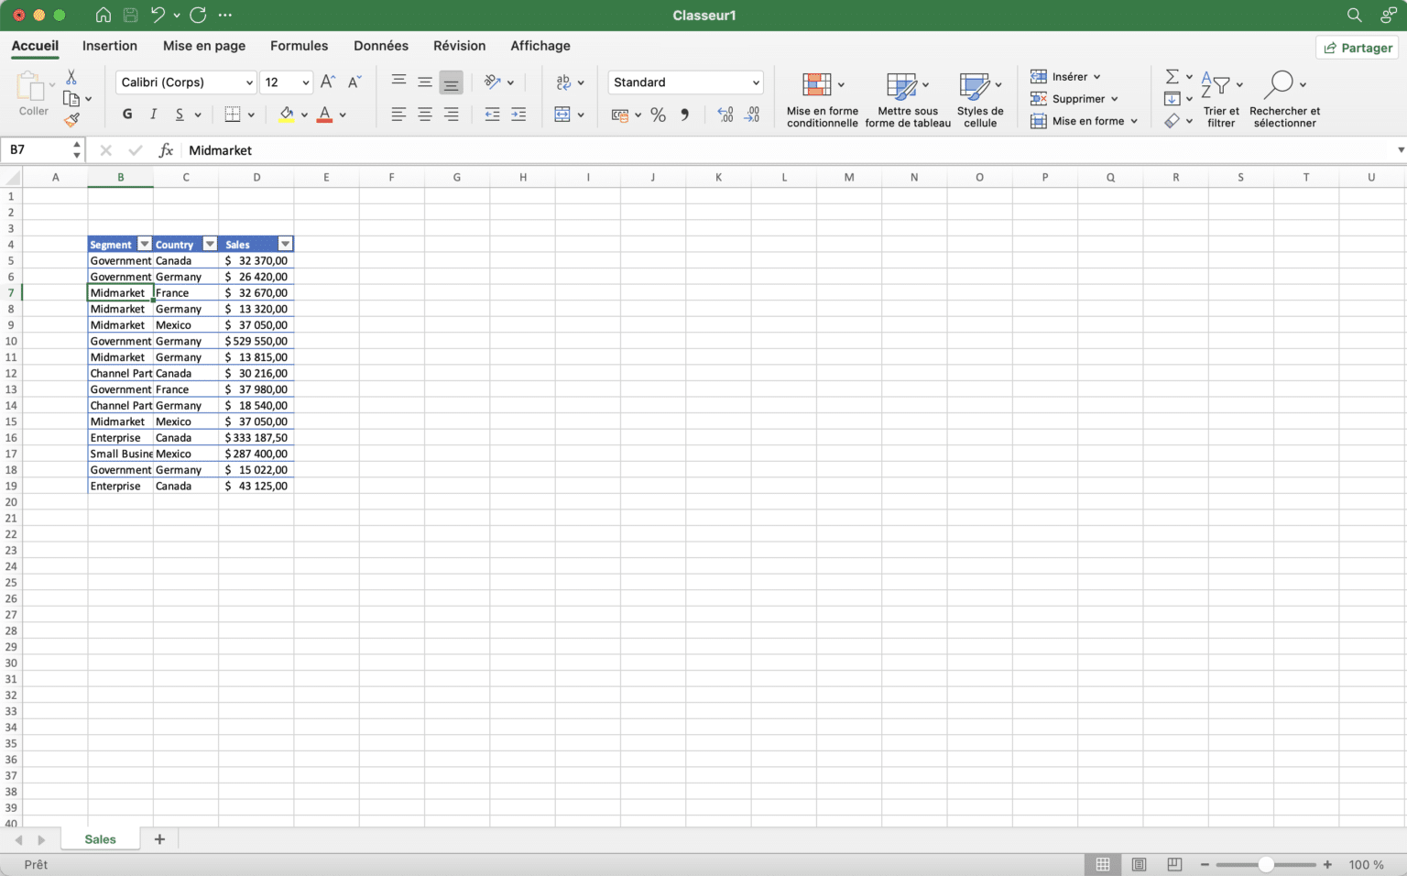
Task: Click the Styles de cellule icon
Action: (x=979, y=98)
